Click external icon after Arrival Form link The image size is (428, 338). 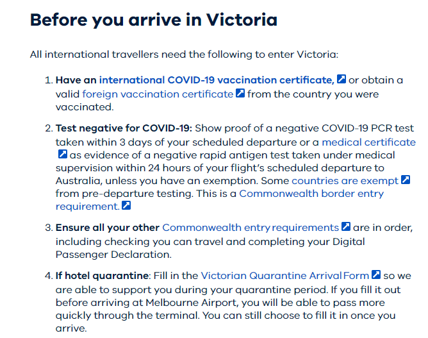pos(376,275)
